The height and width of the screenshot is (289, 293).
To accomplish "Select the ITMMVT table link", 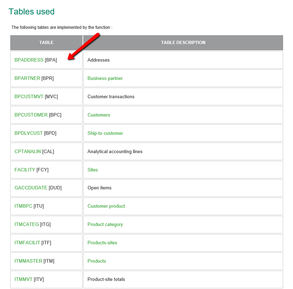I will coord(23,279).
